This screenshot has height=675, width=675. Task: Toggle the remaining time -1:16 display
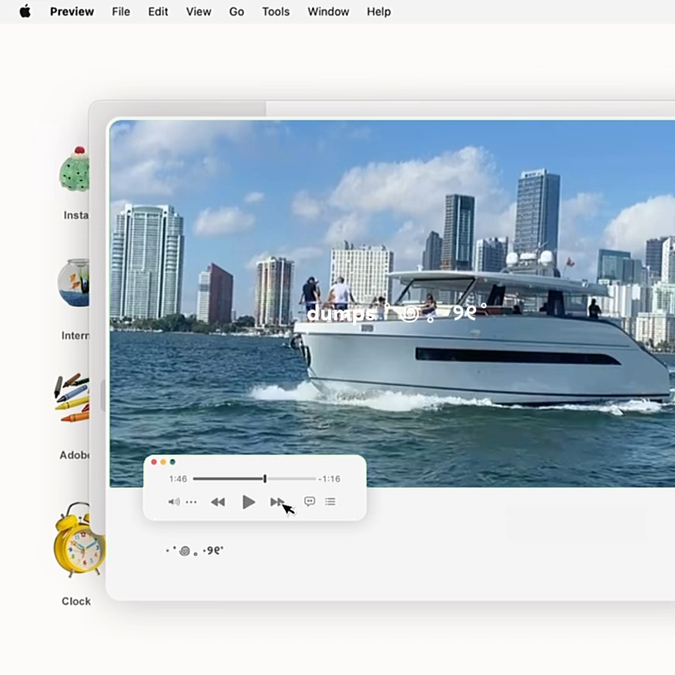(x=329, y=479)
